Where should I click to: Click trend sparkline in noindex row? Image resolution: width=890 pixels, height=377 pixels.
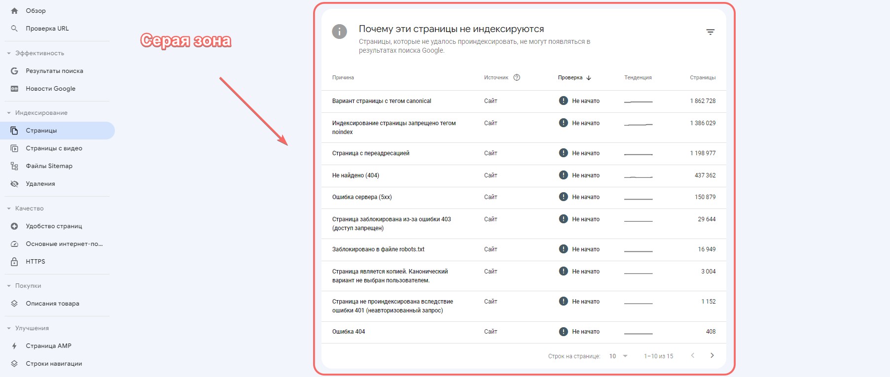click(x=638, y=124)
